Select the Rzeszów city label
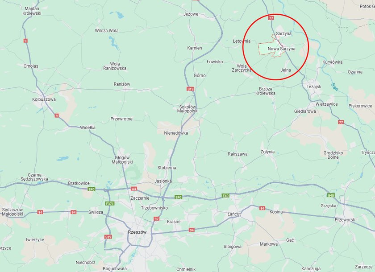375x272 pixels. (x=137, y=232)
